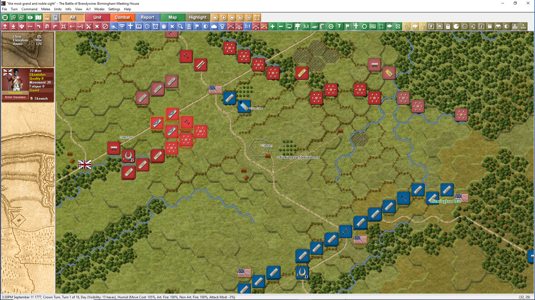The width and height of the screenshot is (535, 300).
Task: Click the padlock icon in toolbar
Action: 448,26
